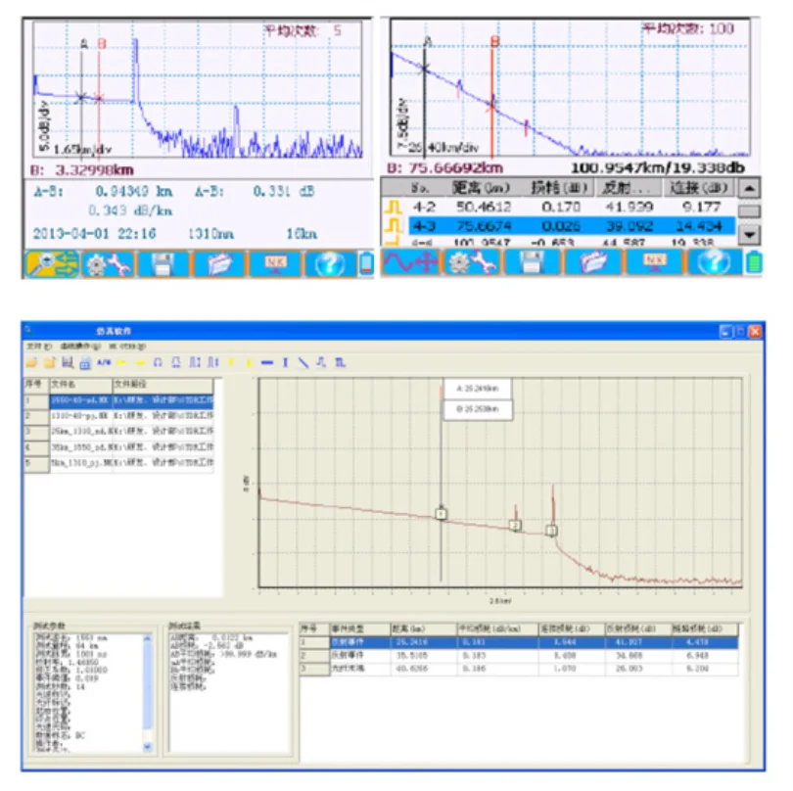Screen dimensions: 793x791
Task: Open the help question mark on left OTDR screen
Action: 330,264
